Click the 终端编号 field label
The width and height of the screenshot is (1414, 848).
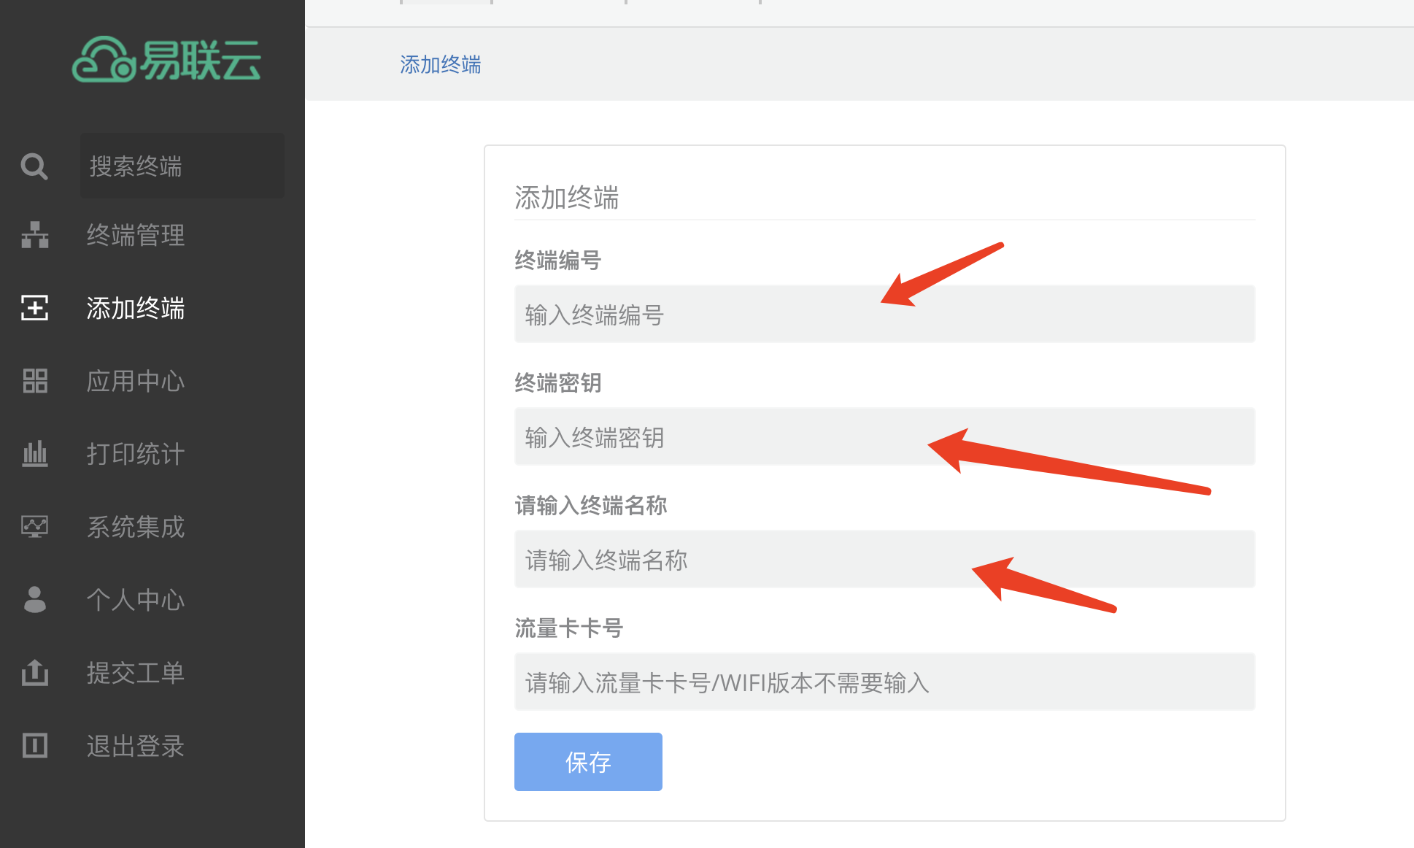click(558, 260)
